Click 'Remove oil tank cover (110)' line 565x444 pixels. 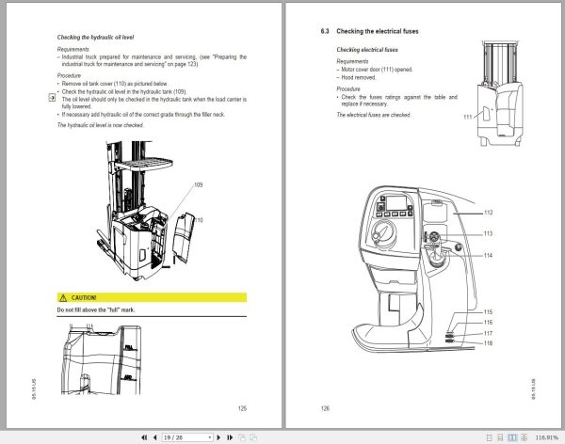pos(113,84)
